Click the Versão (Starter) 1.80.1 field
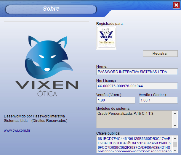This screenshot has height=155, width=181. [x=158, y=100]
